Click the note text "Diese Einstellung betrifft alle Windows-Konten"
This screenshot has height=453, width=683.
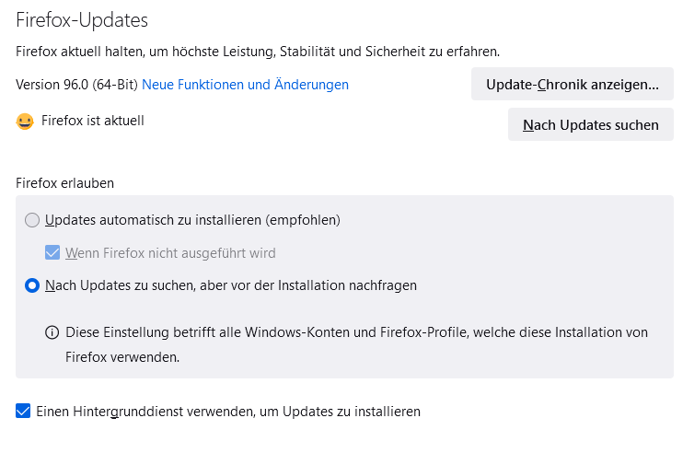[356, 332]
